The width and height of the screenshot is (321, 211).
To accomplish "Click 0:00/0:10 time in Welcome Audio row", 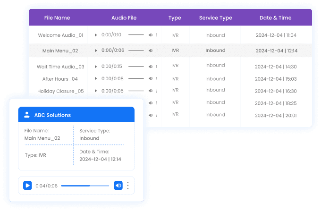I will 111,35.
